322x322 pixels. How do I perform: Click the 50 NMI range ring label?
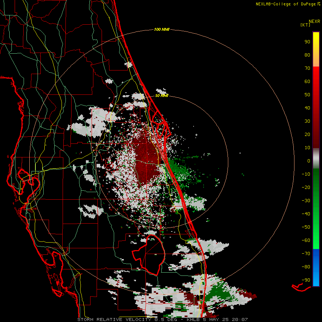(162, 96)
